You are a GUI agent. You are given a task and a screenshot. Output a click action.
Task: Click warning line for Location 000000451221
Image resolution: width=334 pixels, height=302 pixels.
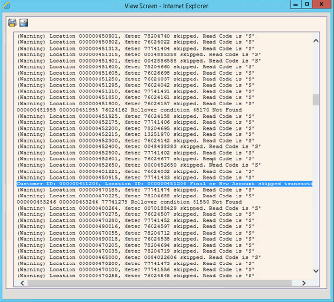[136, 171]
